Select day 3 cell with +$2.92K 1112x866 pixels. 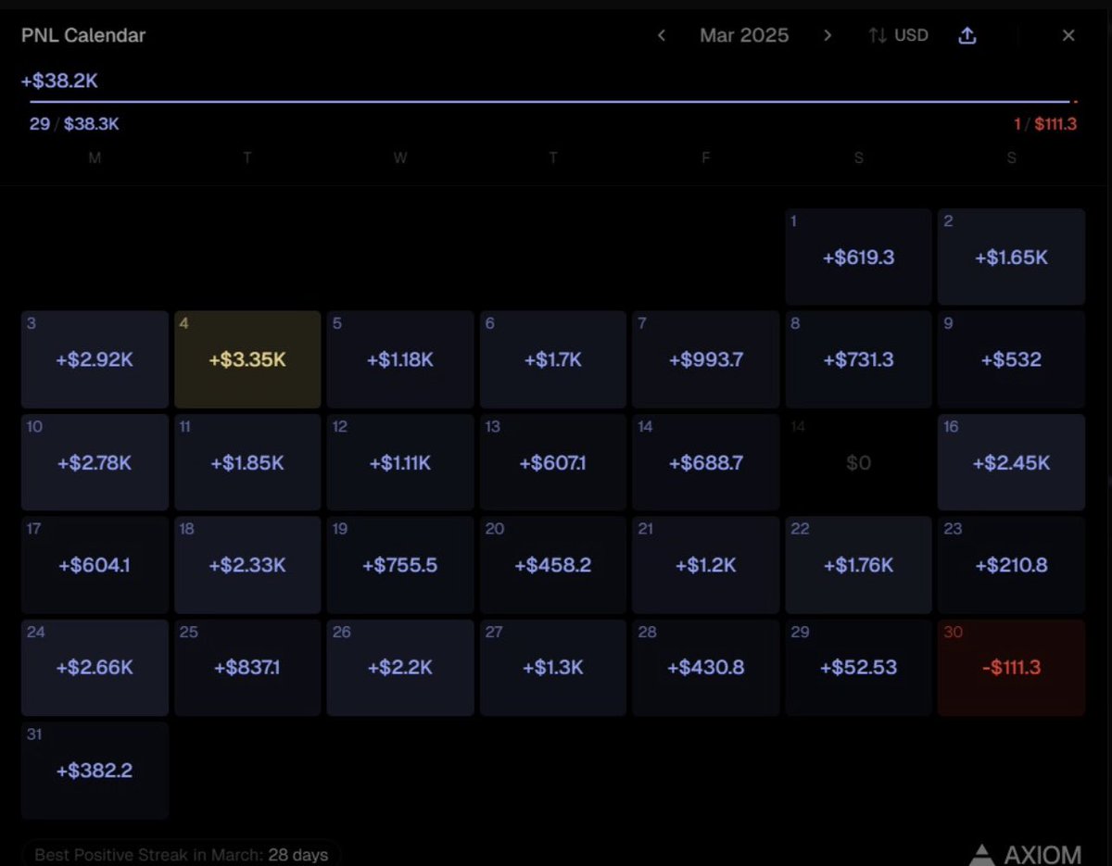coord(95,359)
